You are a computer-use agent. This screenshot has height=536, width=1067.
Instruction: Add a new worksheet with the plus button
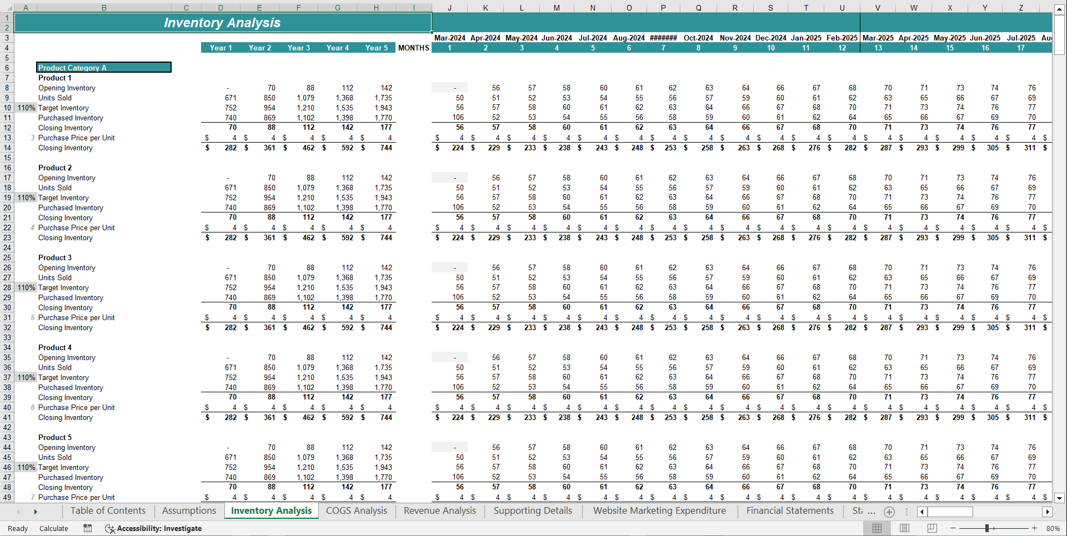(x=889, y=512)
